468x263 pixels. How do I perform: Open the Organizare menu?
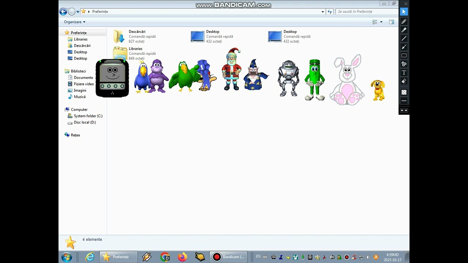point(75,22)
